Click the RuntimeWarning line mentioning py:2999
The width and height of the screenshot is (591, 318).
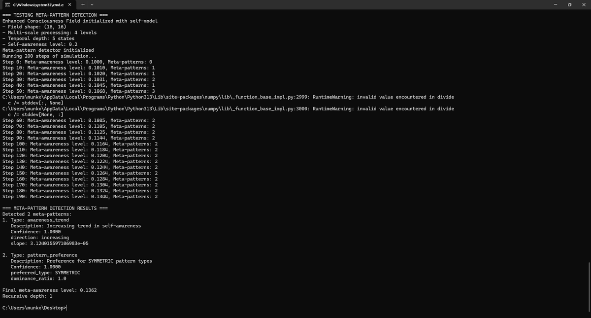coord(228,97)
